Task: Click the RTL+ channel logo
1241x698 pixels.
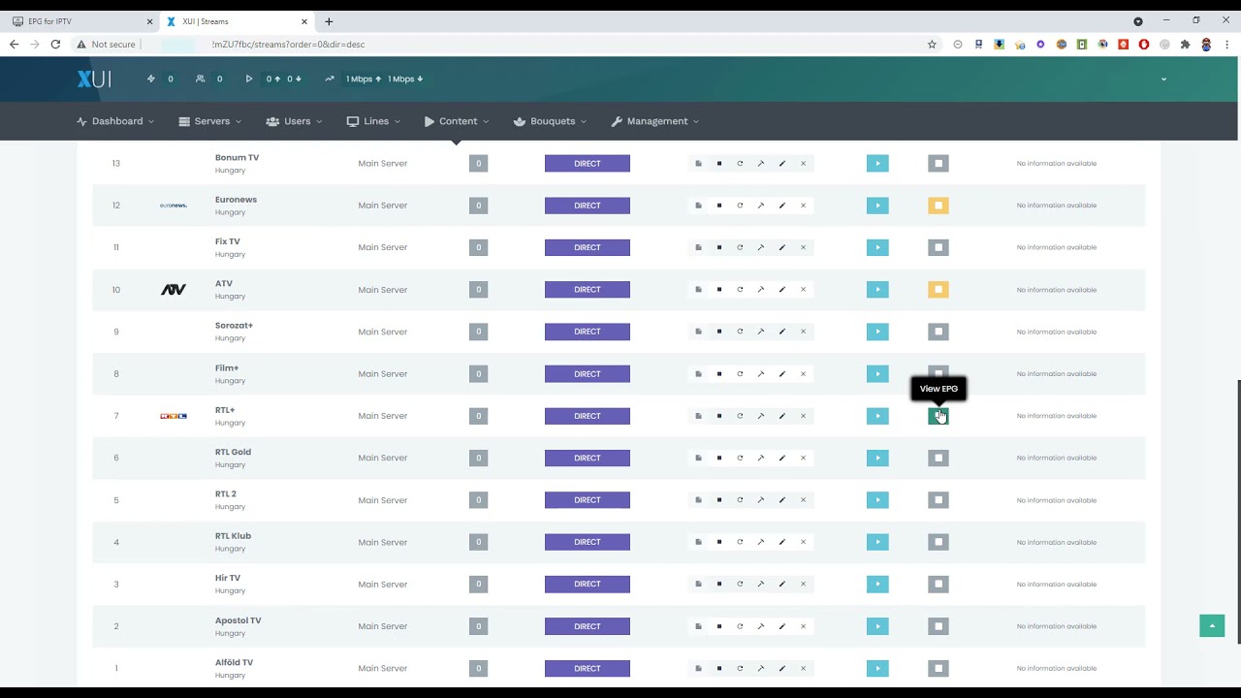Action: [174, 416]
